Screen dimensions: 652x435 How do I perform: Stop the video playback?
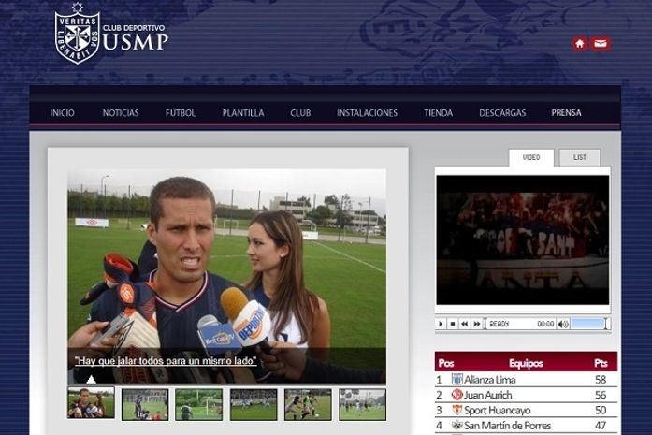click(453, 324)
